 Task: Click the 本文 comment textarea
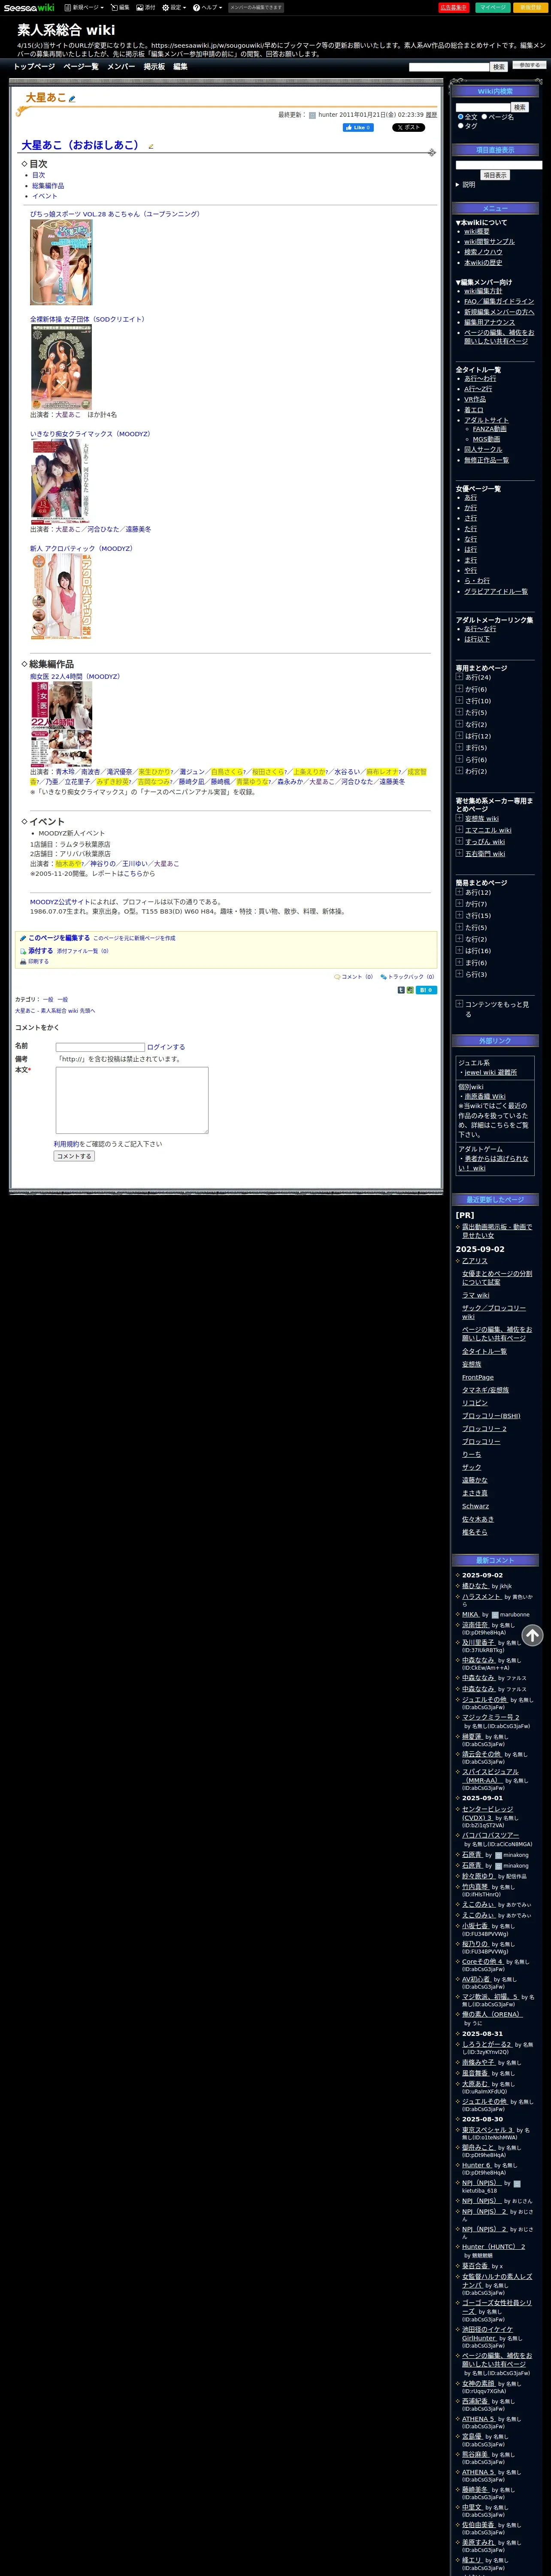click(x=132, y=1100)
